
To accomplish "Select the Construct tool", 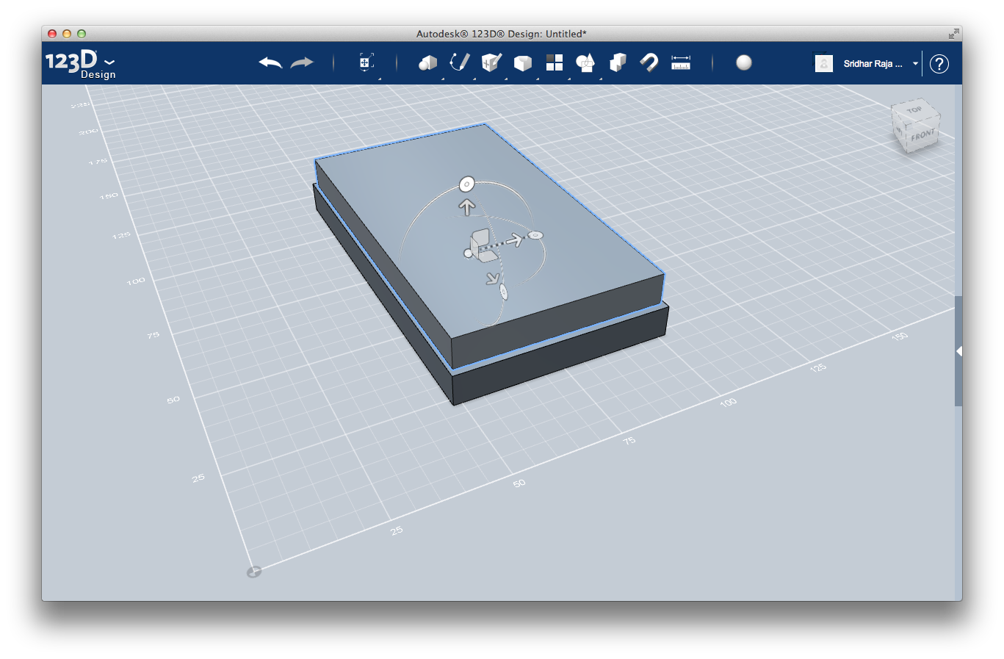I will point(491,62).
